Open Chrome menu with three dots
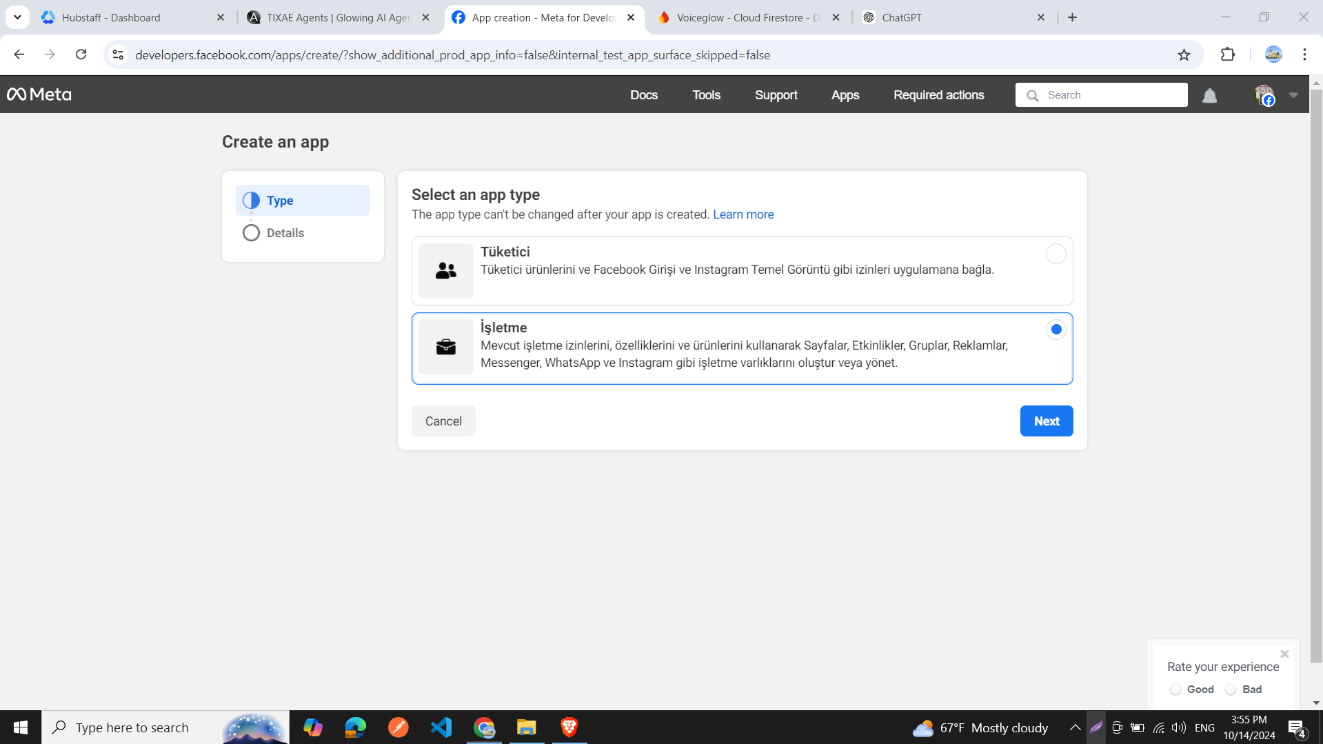 pyautogui.click(x=1304, y=54)
